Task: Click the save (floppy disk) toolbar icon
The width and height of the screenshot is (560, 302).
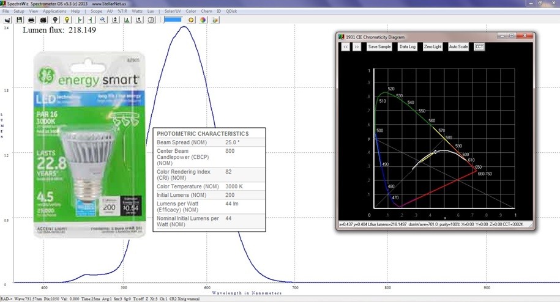Action: coord(20,20)
